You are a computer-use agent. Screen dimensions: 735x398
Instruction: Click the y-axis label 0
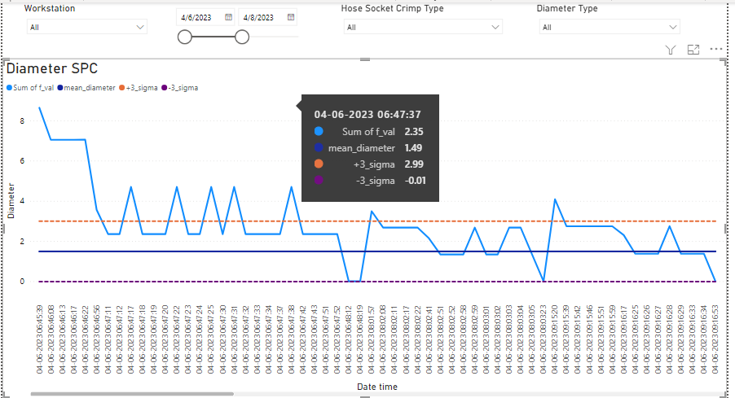point(22,282)
